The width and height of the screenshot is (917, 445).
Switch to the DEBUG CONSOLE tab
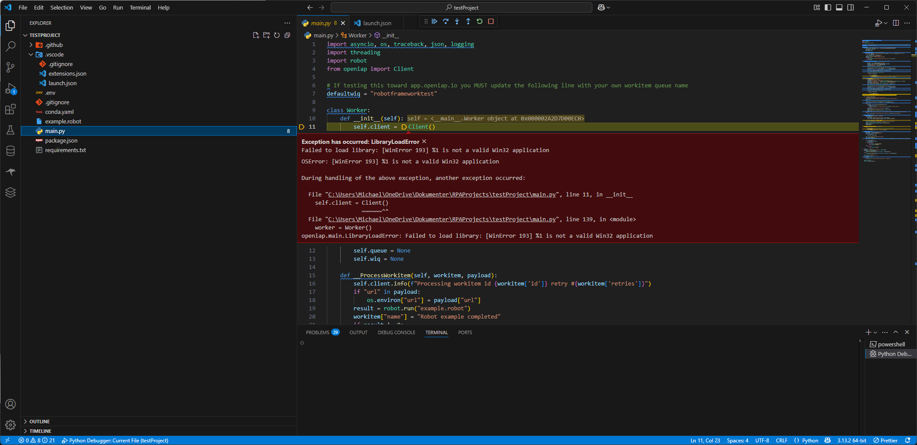396,332
